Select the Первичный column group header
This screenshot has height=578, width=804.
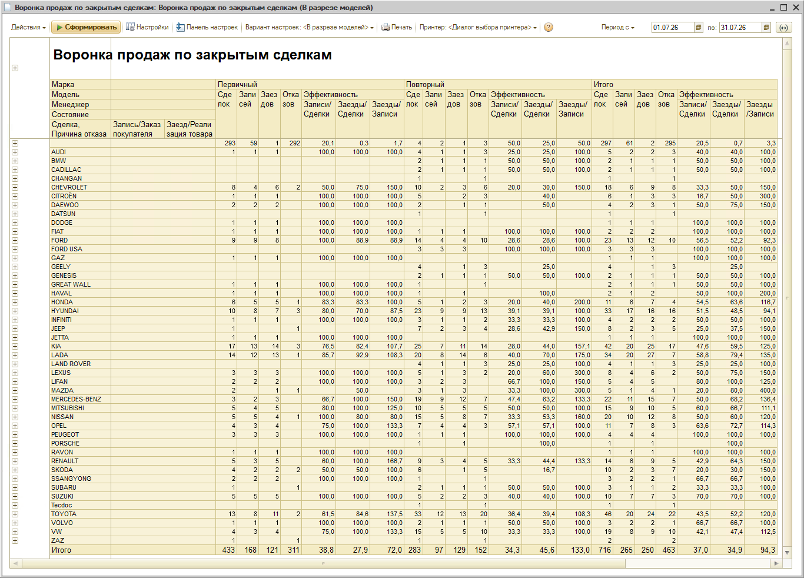click(310, 84)
